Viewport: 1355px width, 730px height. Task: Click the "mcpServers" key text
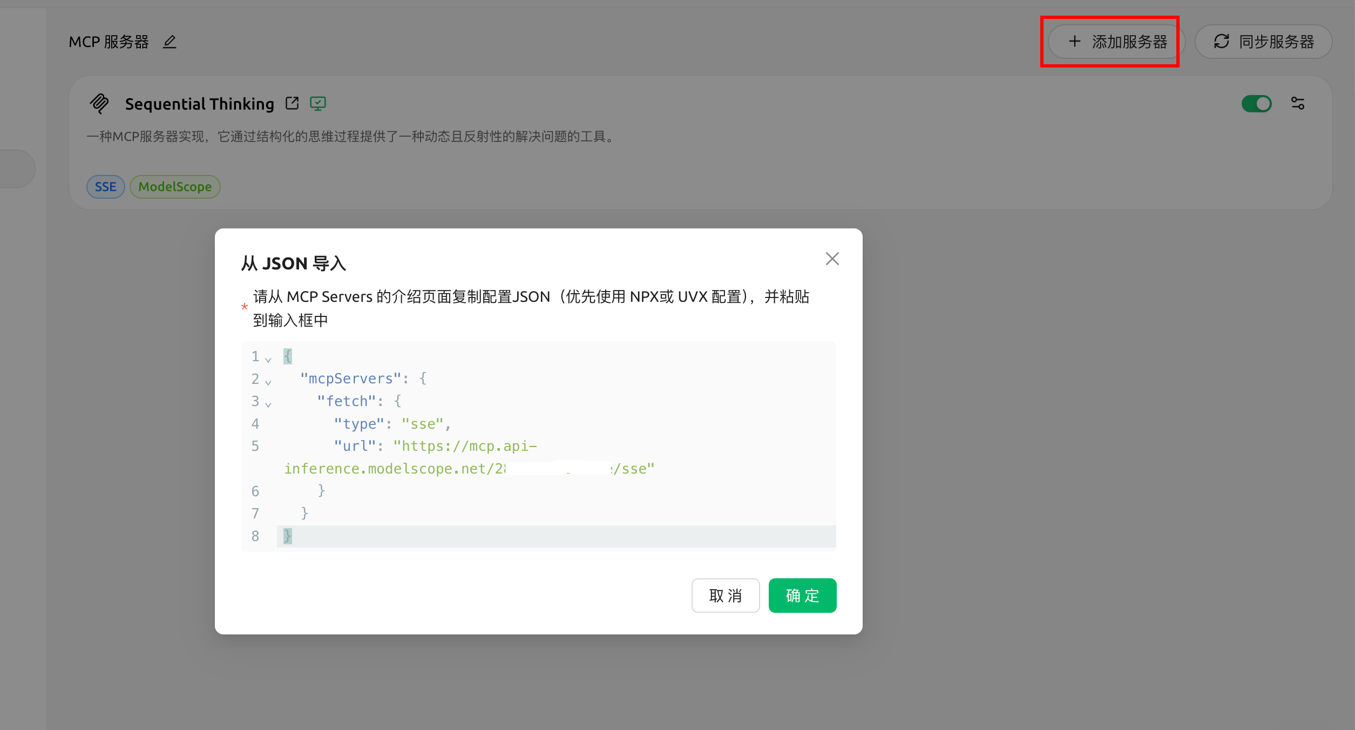350,378
